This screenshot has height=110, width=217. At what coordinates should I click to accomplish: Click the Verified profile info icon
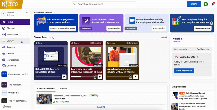197,57
